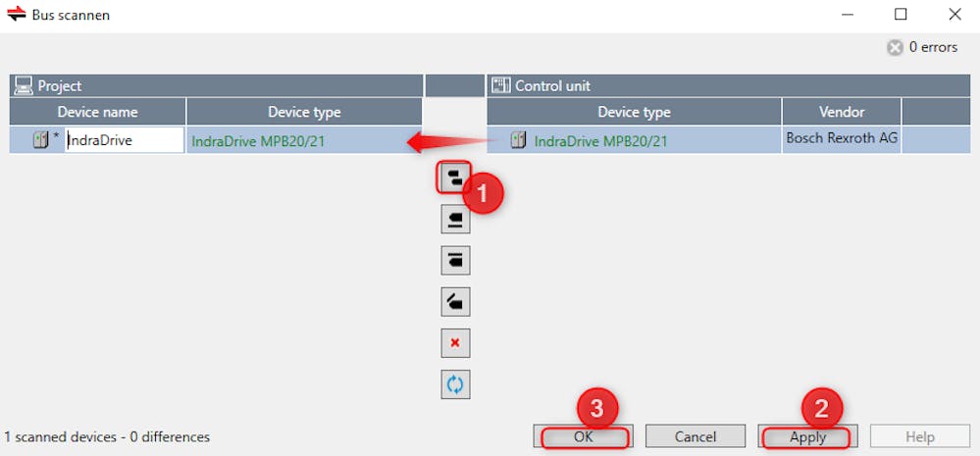This screenshot has width=980, height=456.
Task: Click the Project panel header label
Action: pos(60,86)
